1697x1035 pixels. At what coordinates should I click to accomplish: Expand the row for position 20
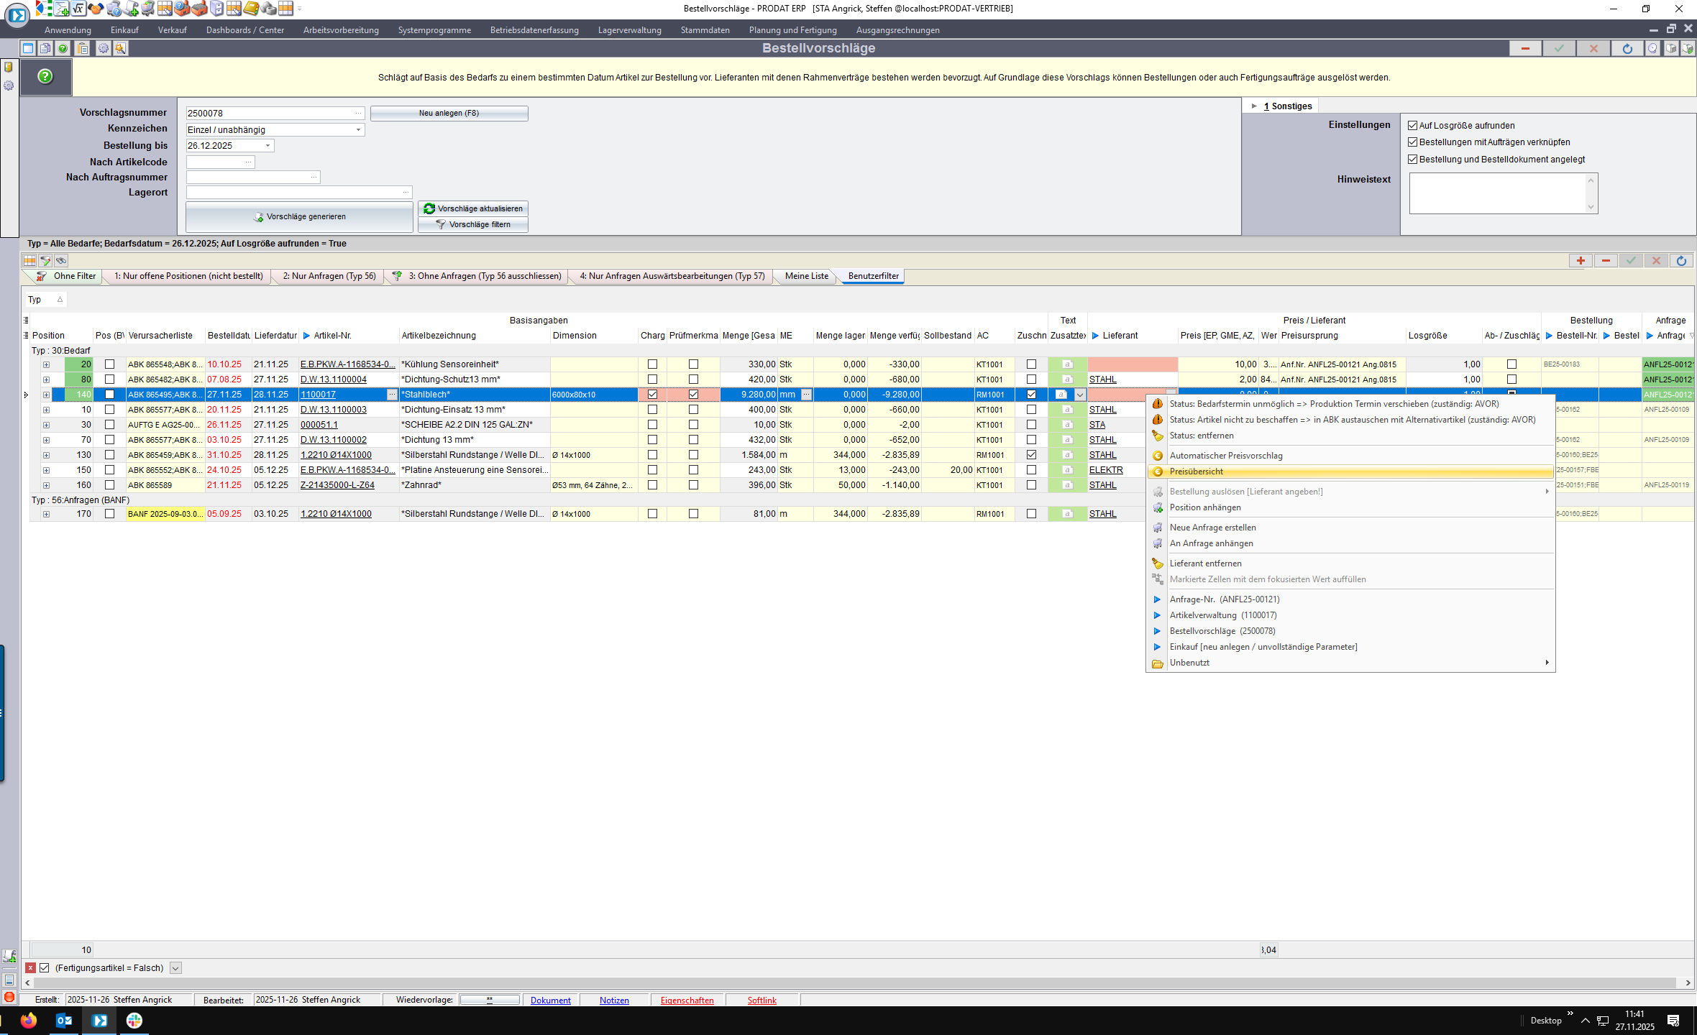click(46, 364)
